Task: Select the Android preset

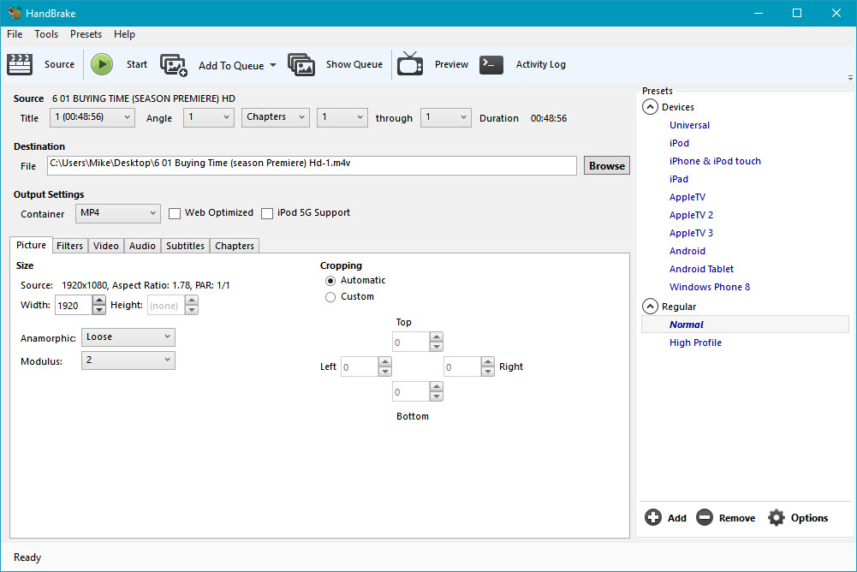Action: point(687,251)
